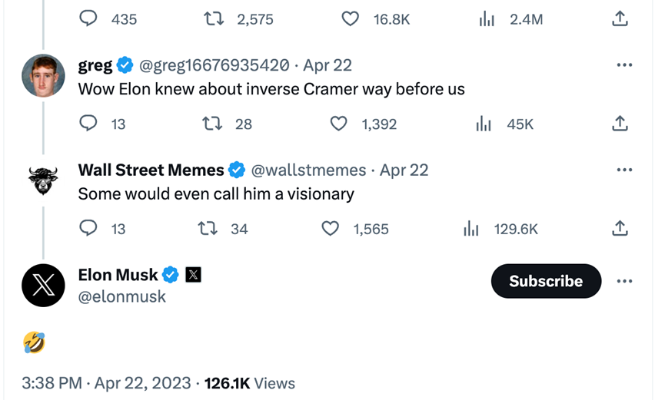Open the 3:38 PM Apr 22, 2023 timestamp

pos(109,383)
